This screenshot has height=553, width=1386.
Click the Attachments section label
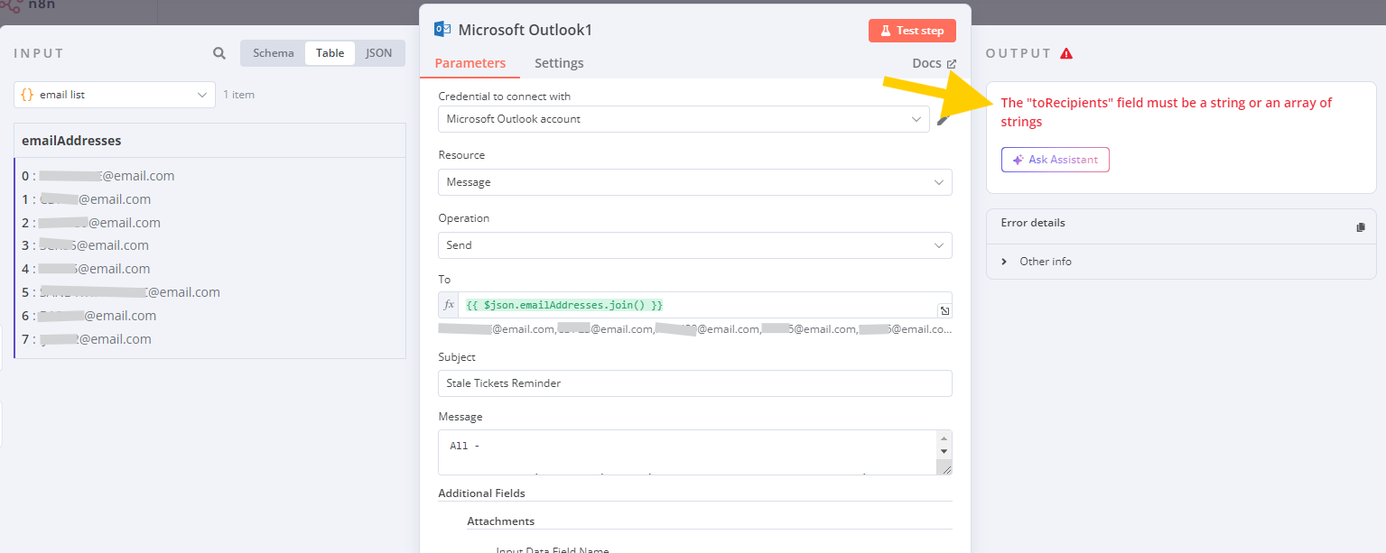(500, 521)
